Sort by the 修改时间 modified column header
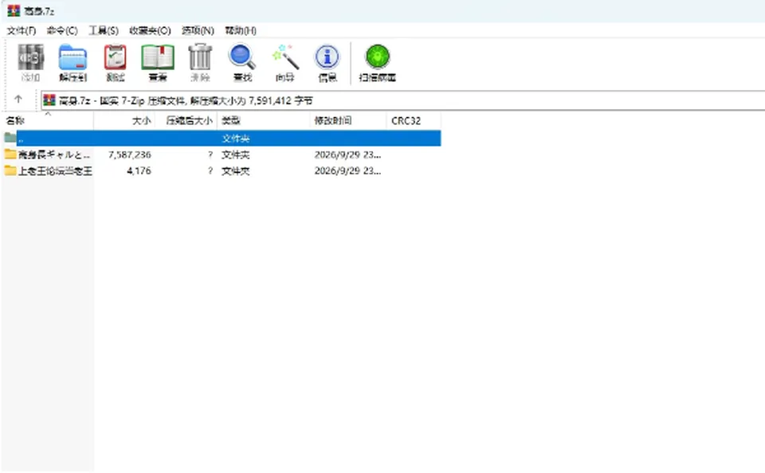The height and width of the screenshot is (473, 765). pyautogui.click(x=348, y=120)
